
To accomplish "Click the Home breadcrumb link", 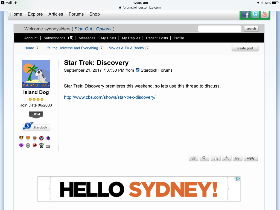I will (29, 48).
